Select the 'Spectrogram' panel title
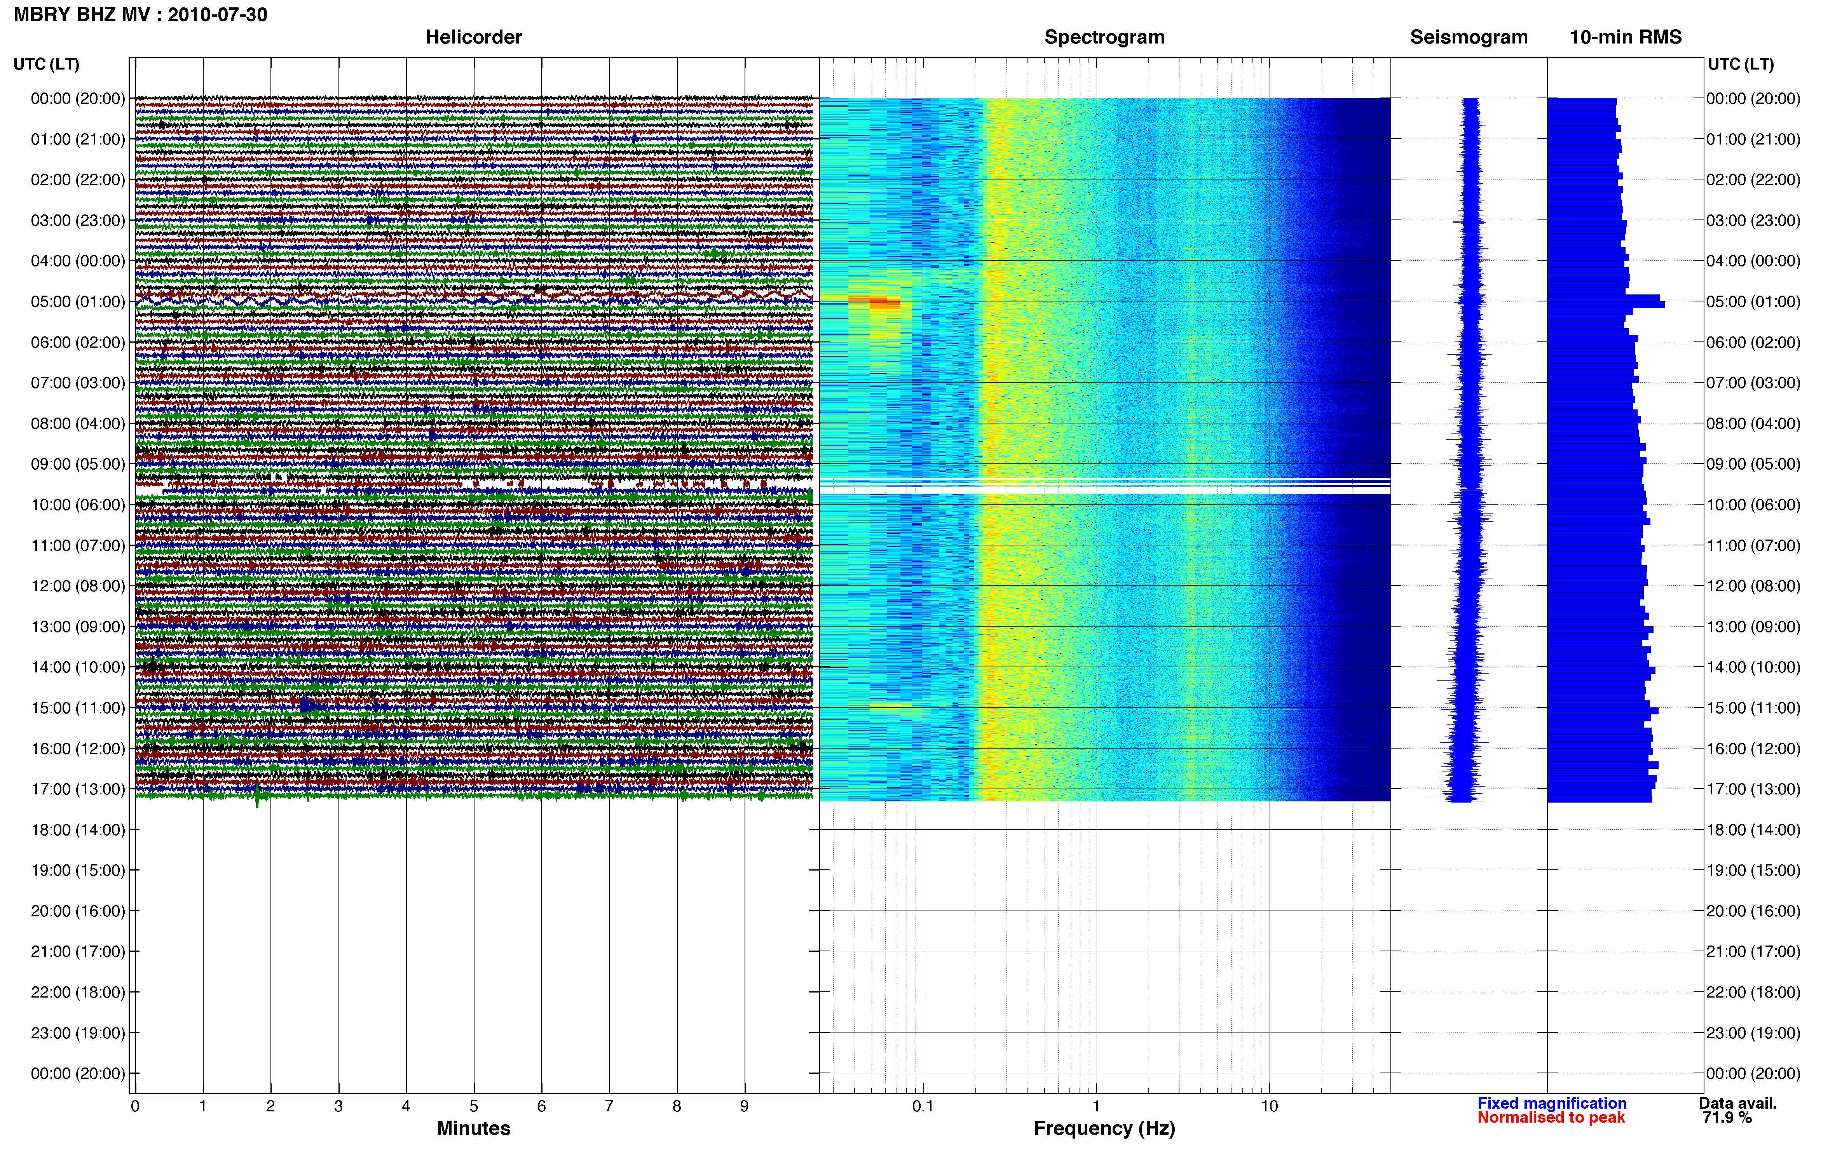The image size is (1842, 1151). [x=1104, y=37]
